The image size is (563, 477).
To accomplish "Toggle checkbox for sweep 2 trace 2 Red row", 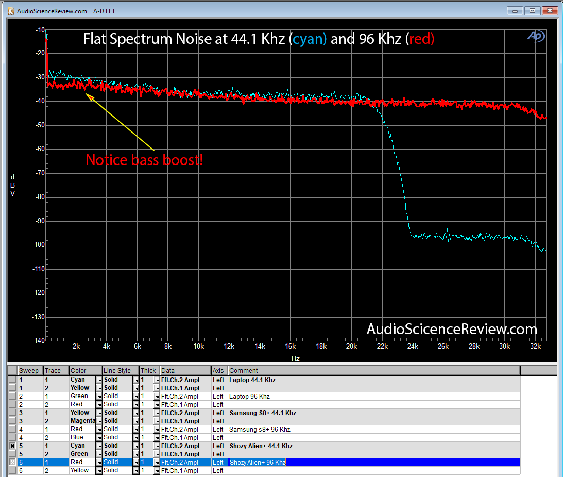I will click(x=12, y=404).
